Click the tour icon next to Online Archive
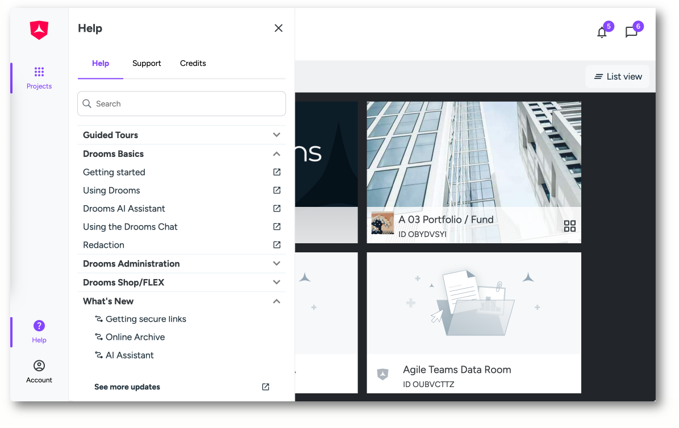Screen dimensions: 679x428 pyautogui.click(x=99, y=337)
